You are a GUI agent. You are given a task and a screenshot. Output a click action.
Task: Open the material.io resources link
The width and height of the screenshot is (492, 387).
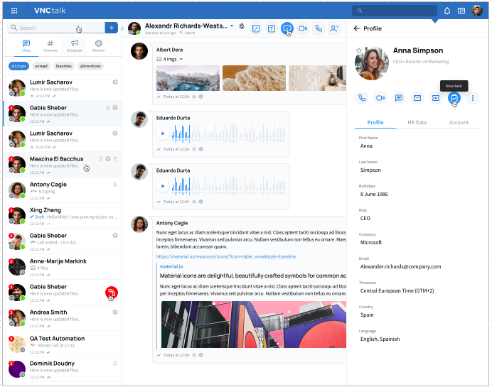tap(226, 256)
